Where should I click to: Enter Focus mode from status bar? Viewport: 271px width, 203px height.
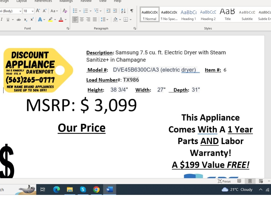pyautogui.click(x=224, y=181)
